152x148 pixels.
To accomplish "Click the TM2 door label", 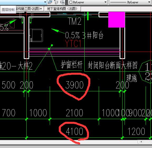I will click(x=75, y=21).
